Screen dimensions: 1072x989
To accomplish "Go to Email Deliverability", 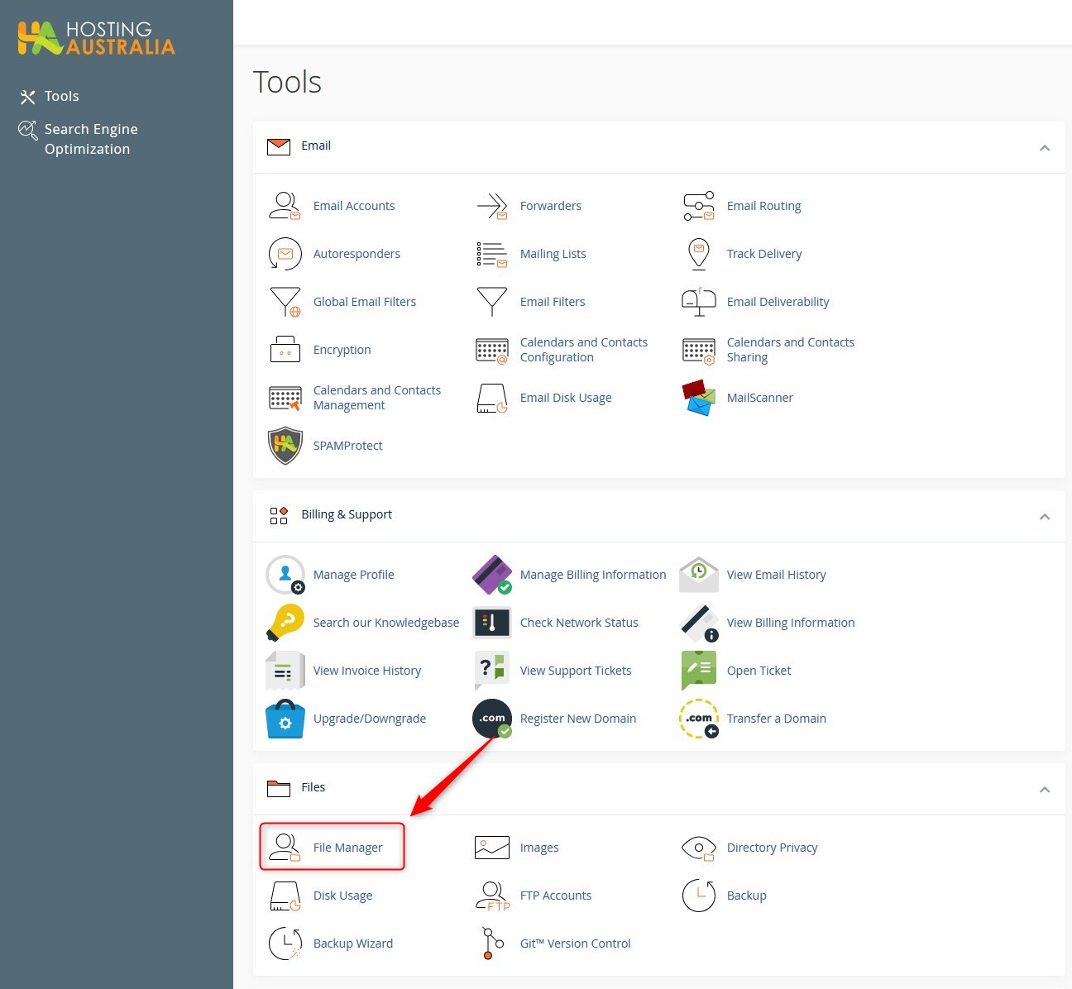I will [x=778, y=302].
